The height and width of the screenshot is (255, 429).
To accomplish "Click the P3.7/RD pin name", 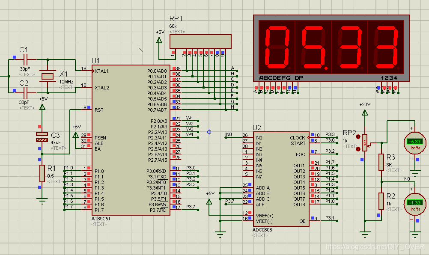I will point(158,210).
